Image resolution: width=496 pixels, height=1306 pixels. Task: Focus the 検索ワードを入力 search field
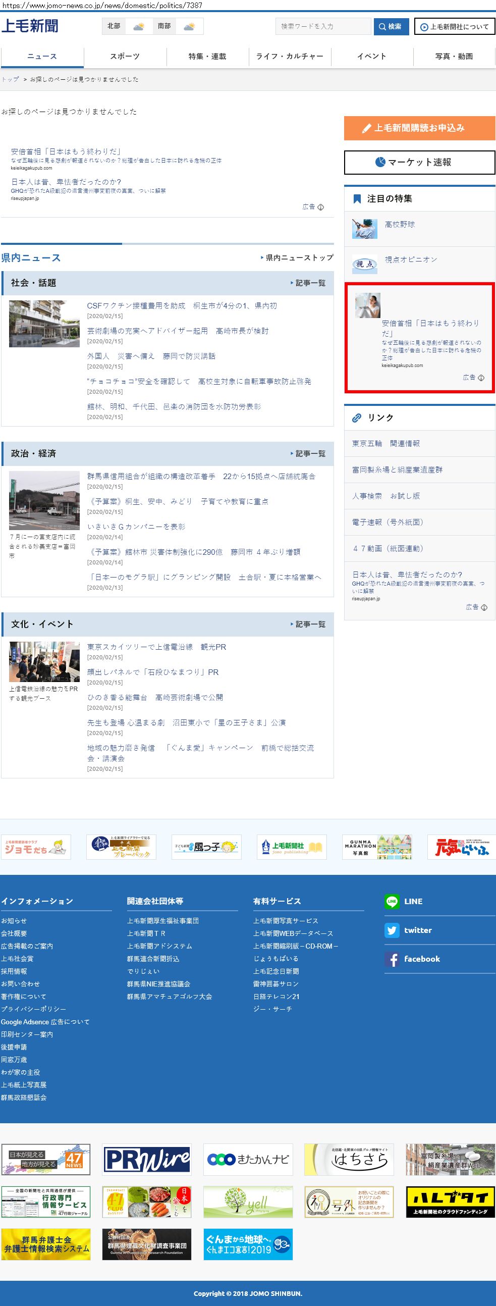pos(323,26)
